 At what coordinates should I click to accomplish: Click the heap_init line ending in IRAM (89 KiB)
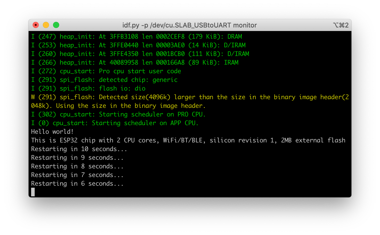(135, 63)
